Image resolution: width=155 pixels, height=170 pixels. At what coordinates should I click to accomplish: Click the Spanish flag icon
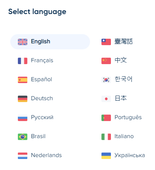(x=22, y=80)
